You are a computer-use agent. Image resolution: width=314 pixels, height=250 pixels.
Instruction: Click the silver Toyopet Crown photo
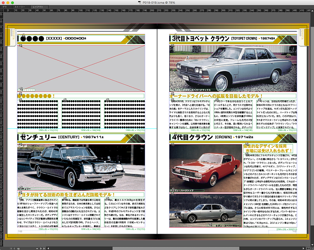pos(233,68)
